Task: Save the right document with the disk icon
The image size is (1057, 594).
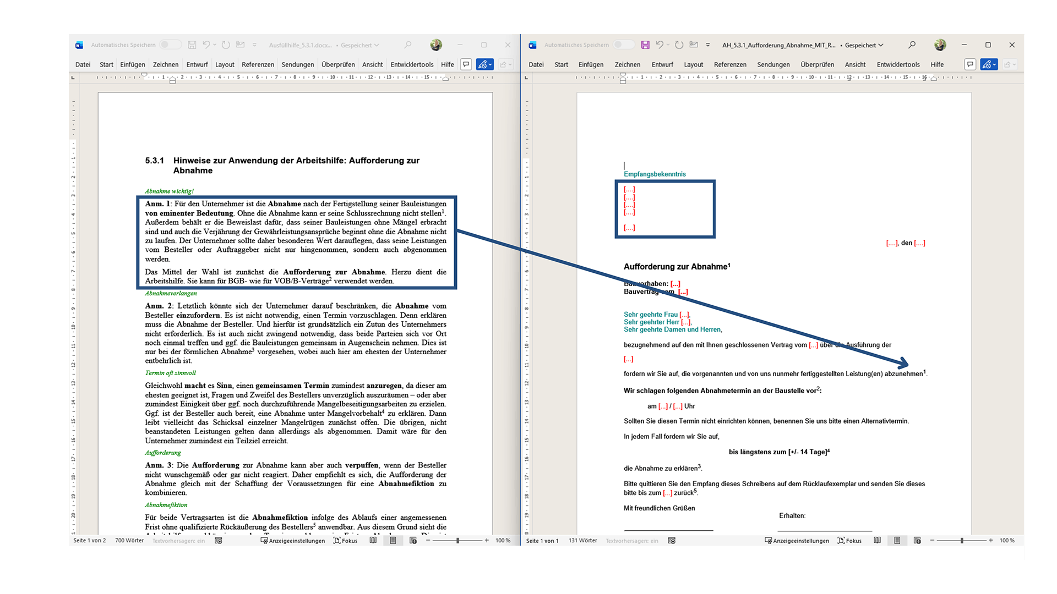Action: [645, 45]
